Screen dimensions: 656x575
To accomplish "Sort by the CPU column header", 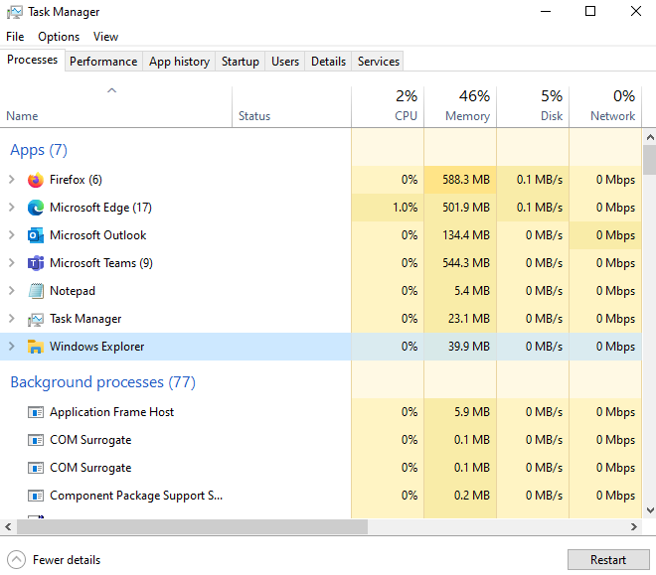I will (388, 107).
